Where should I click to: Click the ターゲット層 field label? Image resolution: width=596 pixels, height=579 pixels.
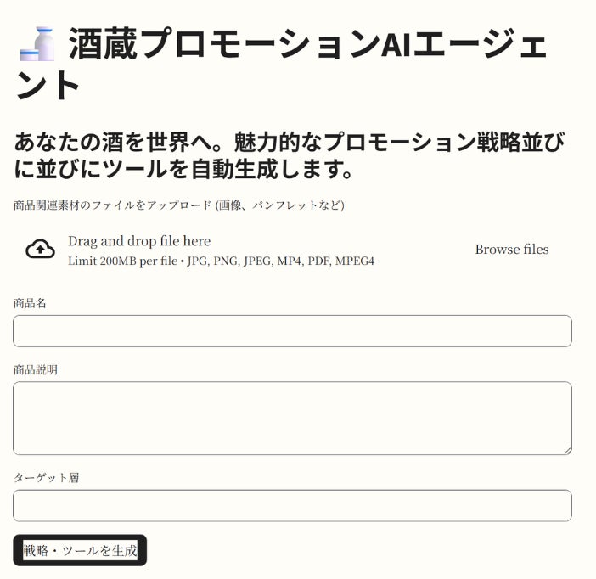click(x=47, y=477)
